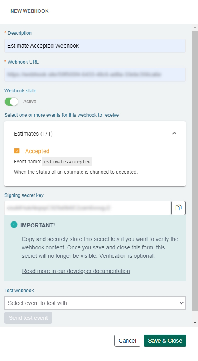Open the Select event to test with dropdown
The width and height of the screenshot is (198, 361).
[95, 303]
